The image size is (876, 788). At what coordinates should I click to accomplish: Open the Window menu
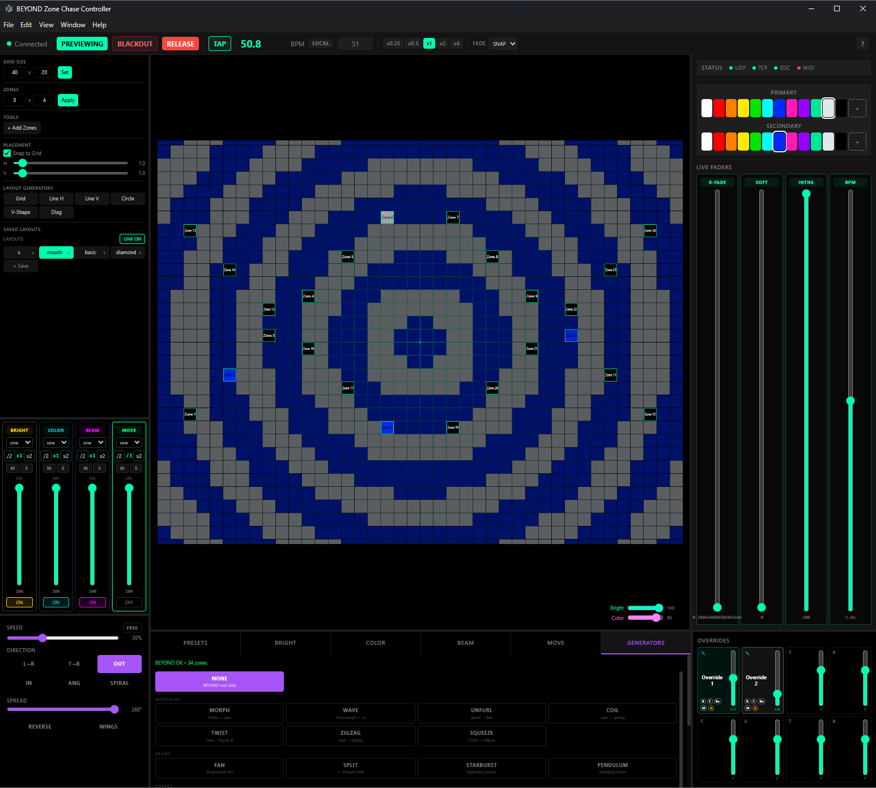click(73, 25)
